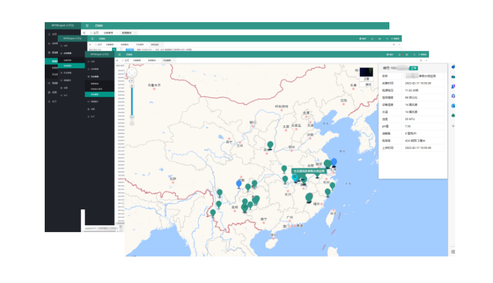This screenshot has height=283, width=493.
Task: Open the user account menu in the front window
Action: pos(422,55)
